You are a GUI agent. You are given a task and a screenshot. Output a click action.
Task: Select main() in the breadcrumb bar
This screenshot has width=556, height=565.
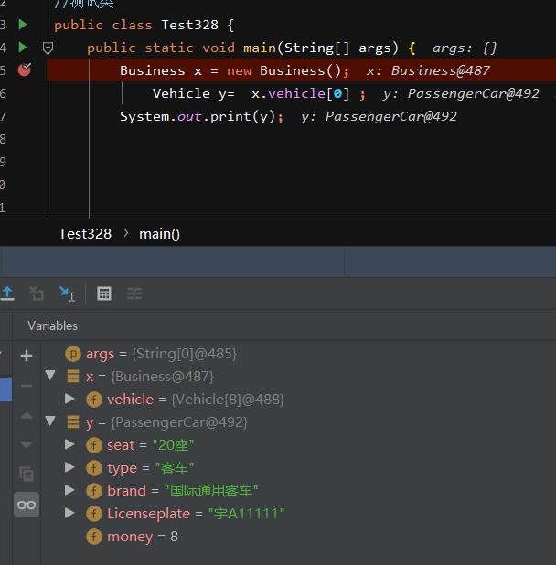tap(159, 234)
